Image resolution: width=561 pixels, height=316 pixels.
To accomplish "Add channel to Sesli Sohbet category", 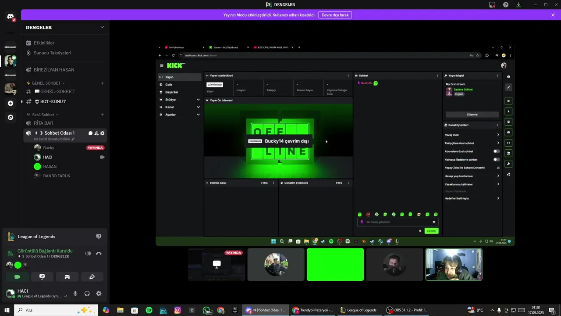I will [102, 115].
